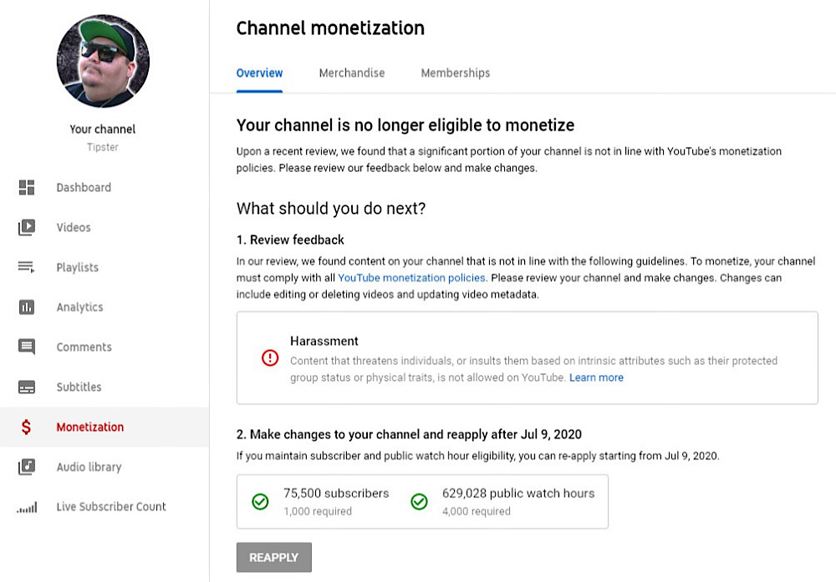
Task: Click the '75,500 subscribers' count
Action: tap(336, 493)
